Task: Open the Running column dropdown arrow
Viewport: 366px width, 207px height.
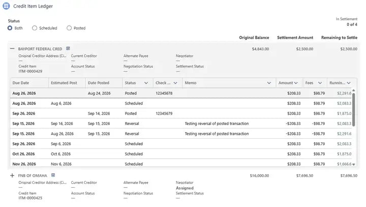Action: click(349, 83)
